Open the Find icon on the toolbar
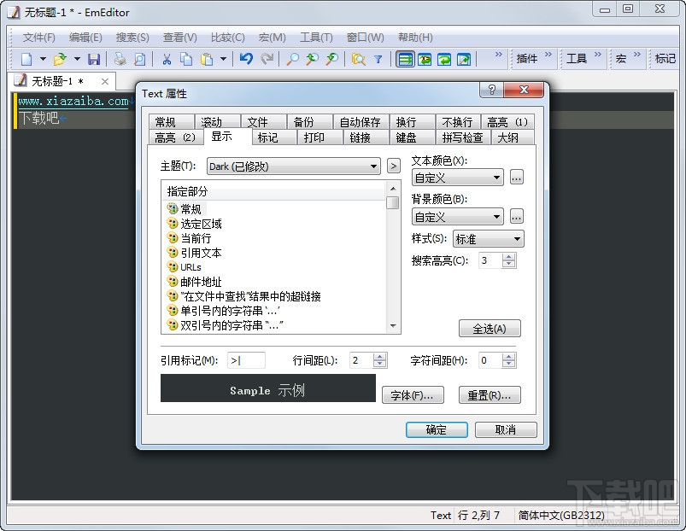686x531 pixels. tap(293, 60)
